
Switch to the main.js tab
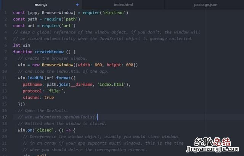pos(41,5)
